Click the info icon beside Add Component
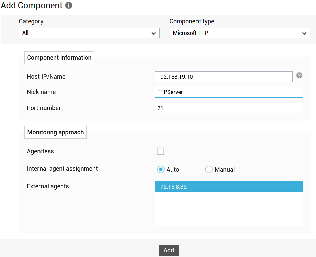 (x=69, y=5)
